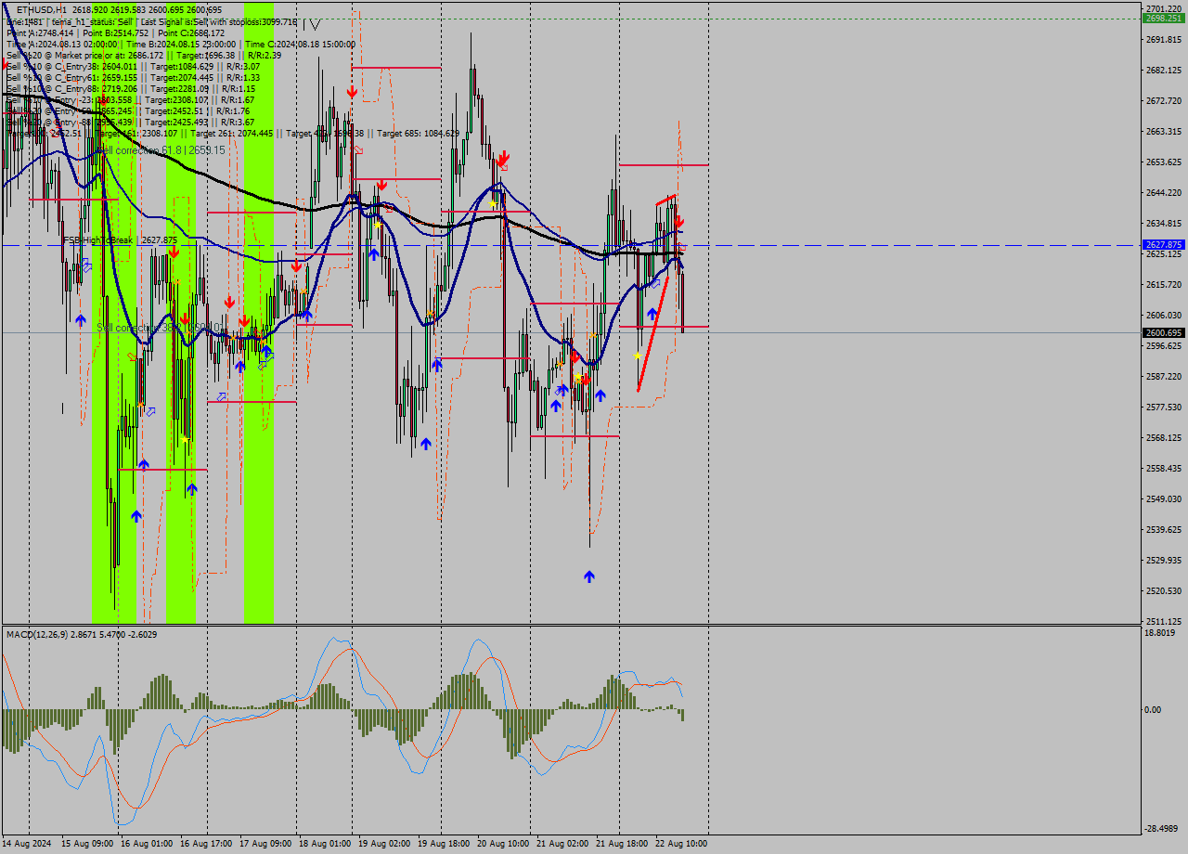Click the lowest blue buy arrow below 21 Aug candle

(589, 576)
